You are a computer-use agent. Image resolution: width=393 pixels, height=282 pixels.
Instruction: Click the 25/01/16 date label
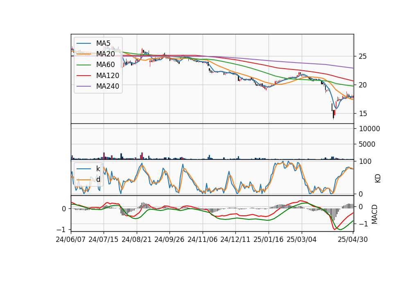pyautogui.click(x=269, y=239)
